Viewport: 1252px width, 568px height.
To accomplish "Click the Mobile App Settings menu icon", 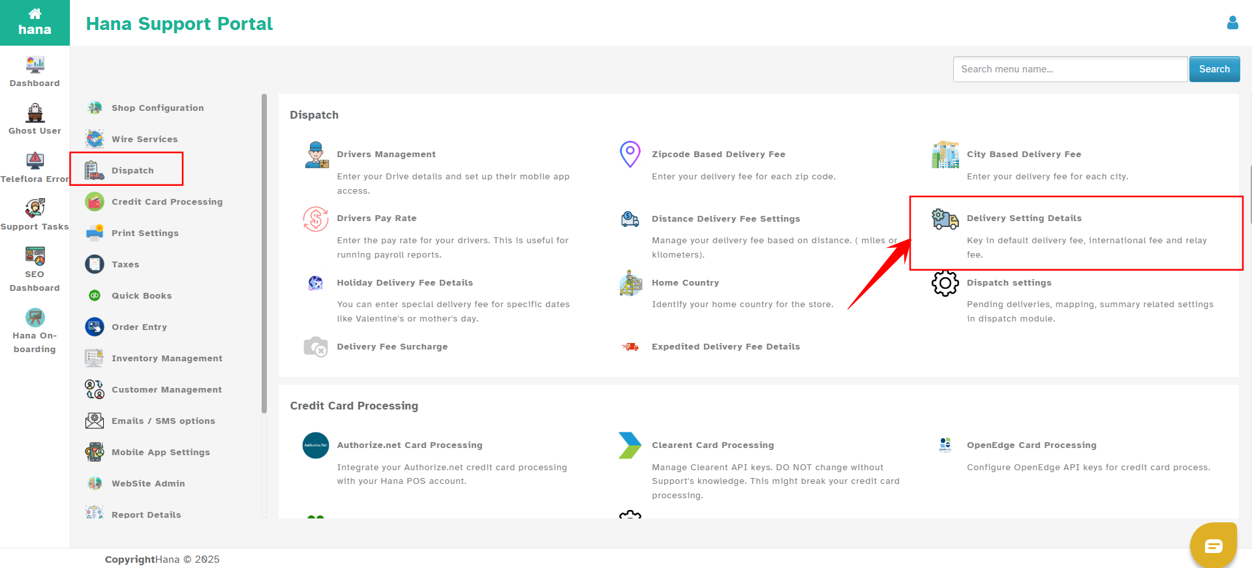I will click(x=95, y=452).
